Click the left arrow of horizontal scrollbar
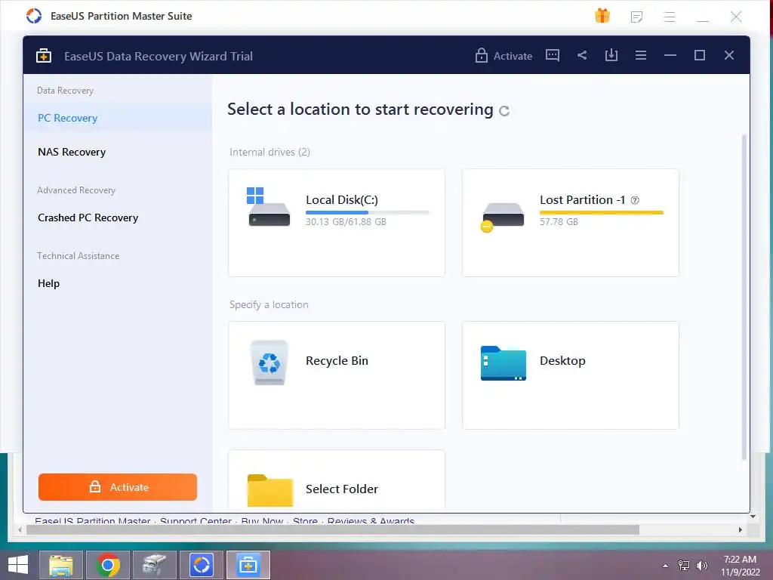This screenshot has width=773, height=580. pos(20,529)
